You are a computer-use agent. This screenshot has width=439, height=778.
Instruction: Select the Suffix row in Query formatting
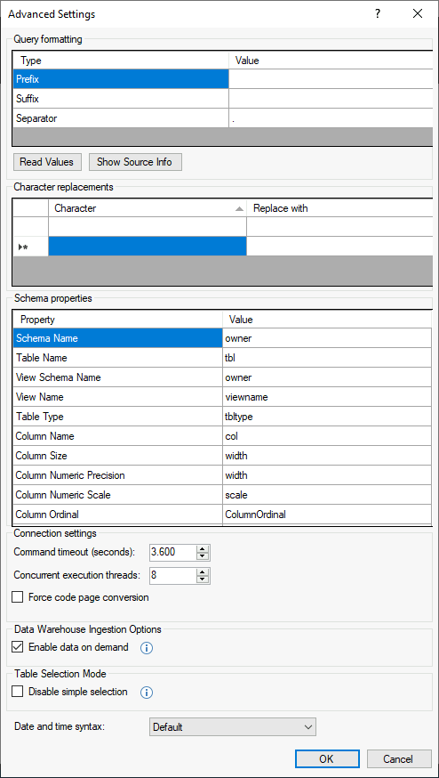coord(222,99)
